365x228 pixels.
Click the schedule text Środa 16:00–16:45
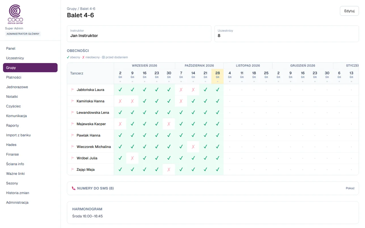coord(88,216)
